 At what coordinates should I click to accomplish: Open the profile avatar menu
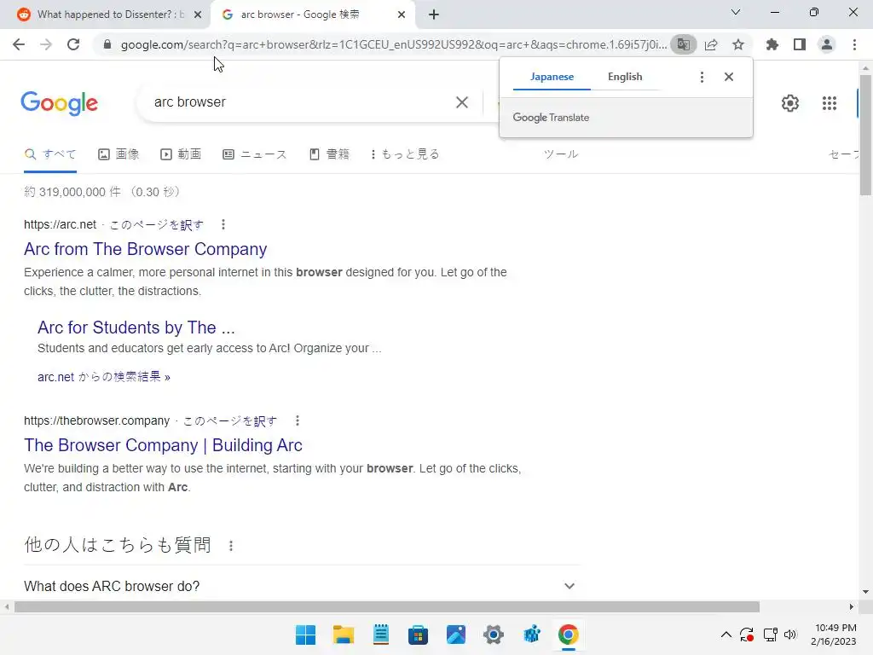[x=827, y=44]
